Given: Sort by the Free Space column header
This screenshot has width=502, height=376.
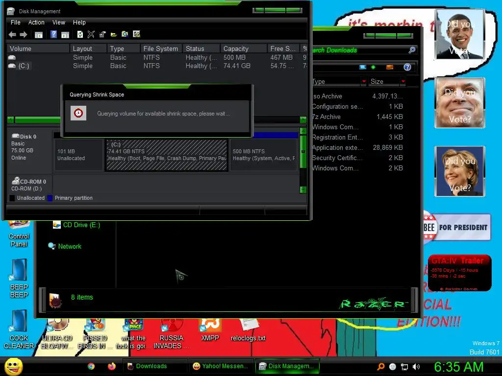Looking at the screenshot, I should [284, 48].
